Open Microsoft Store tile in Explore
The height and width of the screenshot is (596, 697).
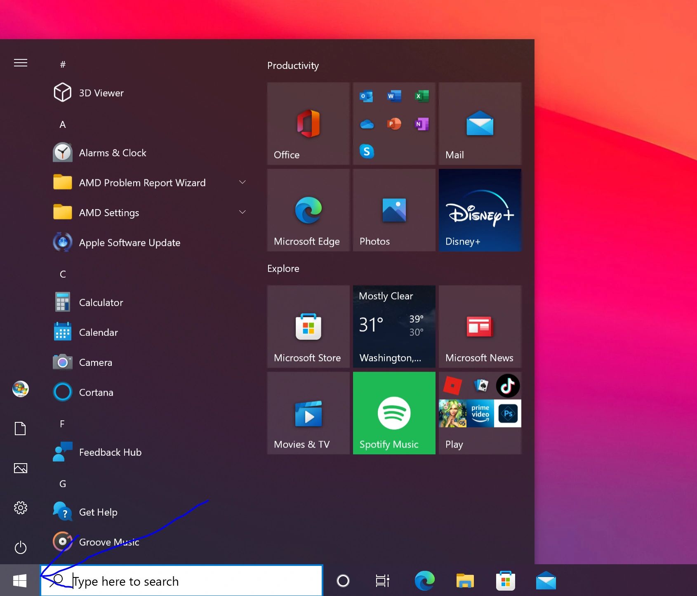(x=308, y=327)
